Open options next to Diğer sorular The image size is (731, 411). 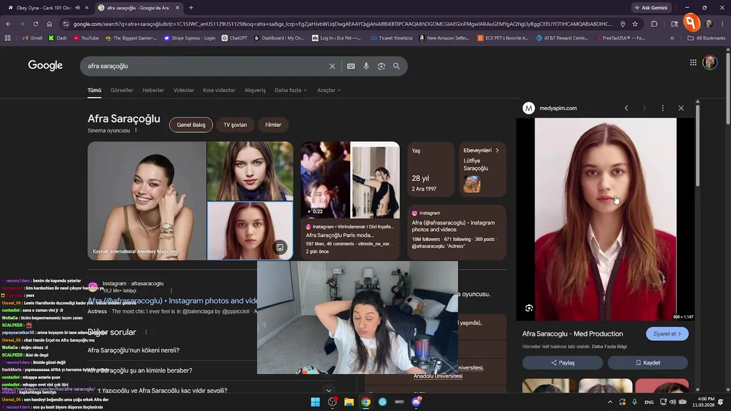click(x=146, y=332)
